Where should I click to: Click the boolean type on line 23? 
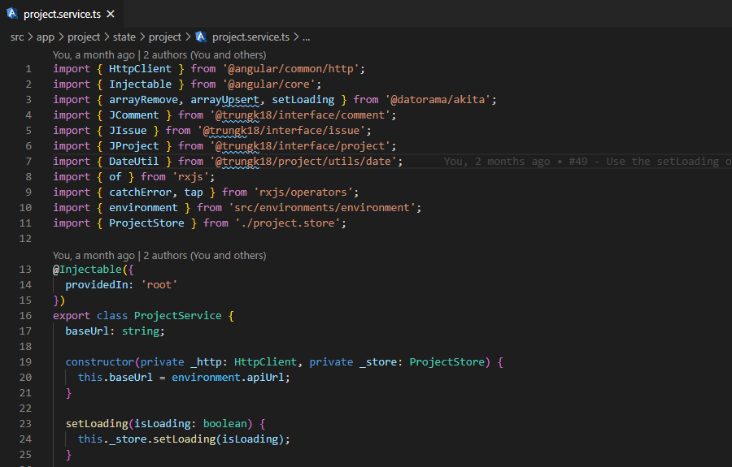coord(225,423)
